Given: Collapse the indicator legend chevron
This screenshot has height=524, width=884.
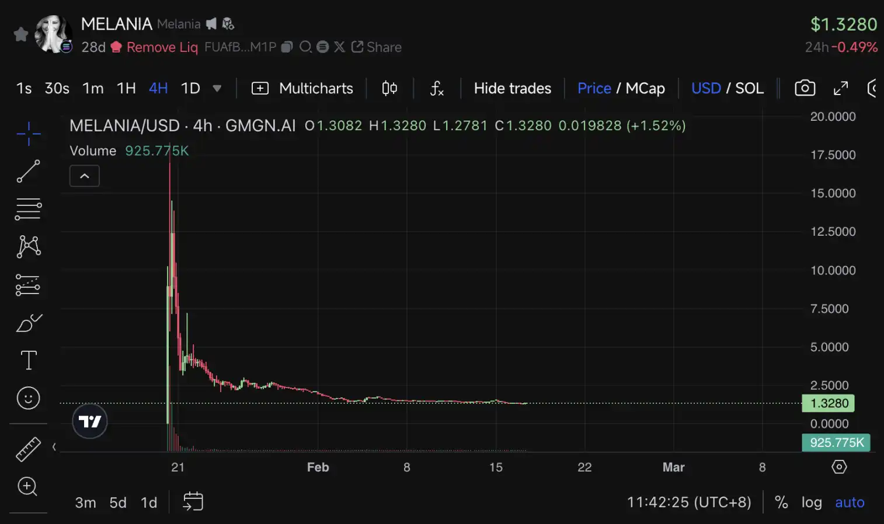Looking at the screenshot, I should point(85,176).
